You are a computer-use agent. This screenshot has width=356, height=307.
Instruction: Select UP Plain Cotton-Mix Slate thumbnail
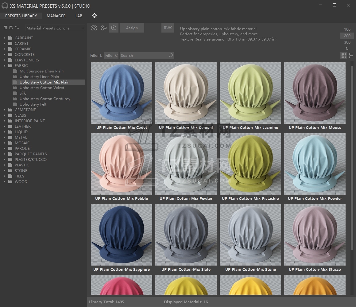tap(186, 235)
